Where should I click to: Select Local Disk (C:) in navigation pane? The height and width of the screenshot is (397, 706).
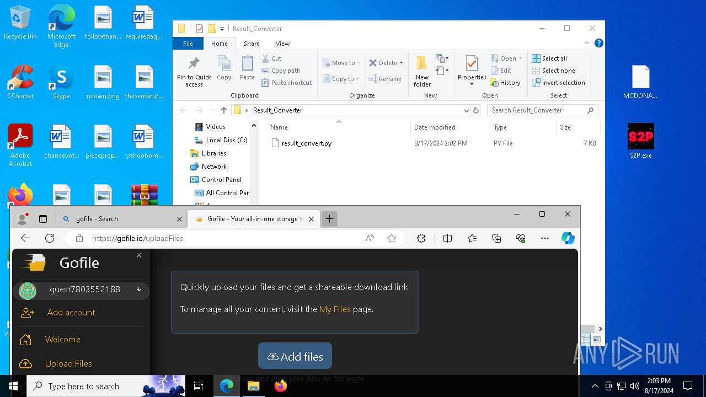click(x=227, y=140)
